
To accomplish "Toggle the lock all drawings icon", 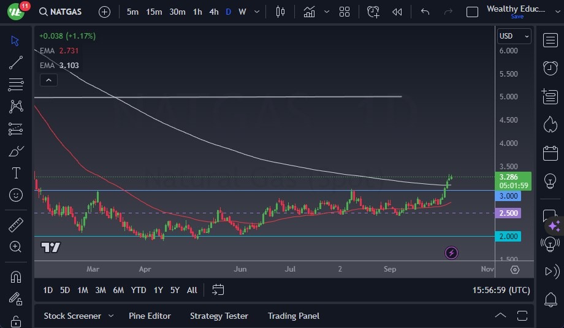I will 16,321.
